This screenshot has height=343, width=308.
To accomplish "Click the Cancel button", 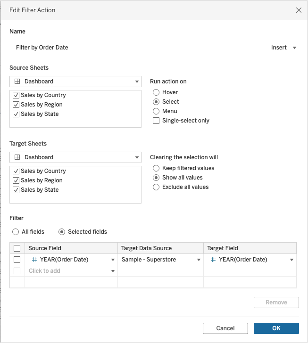I will (x=225, y=328).
